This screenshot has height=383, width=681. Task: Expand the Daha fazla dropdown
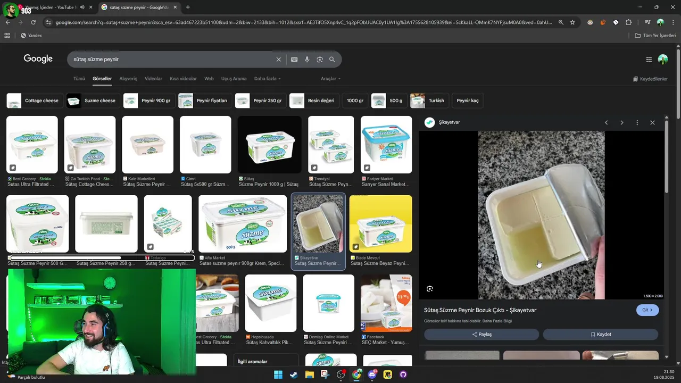pyautogui.click(x=267, y=79)
